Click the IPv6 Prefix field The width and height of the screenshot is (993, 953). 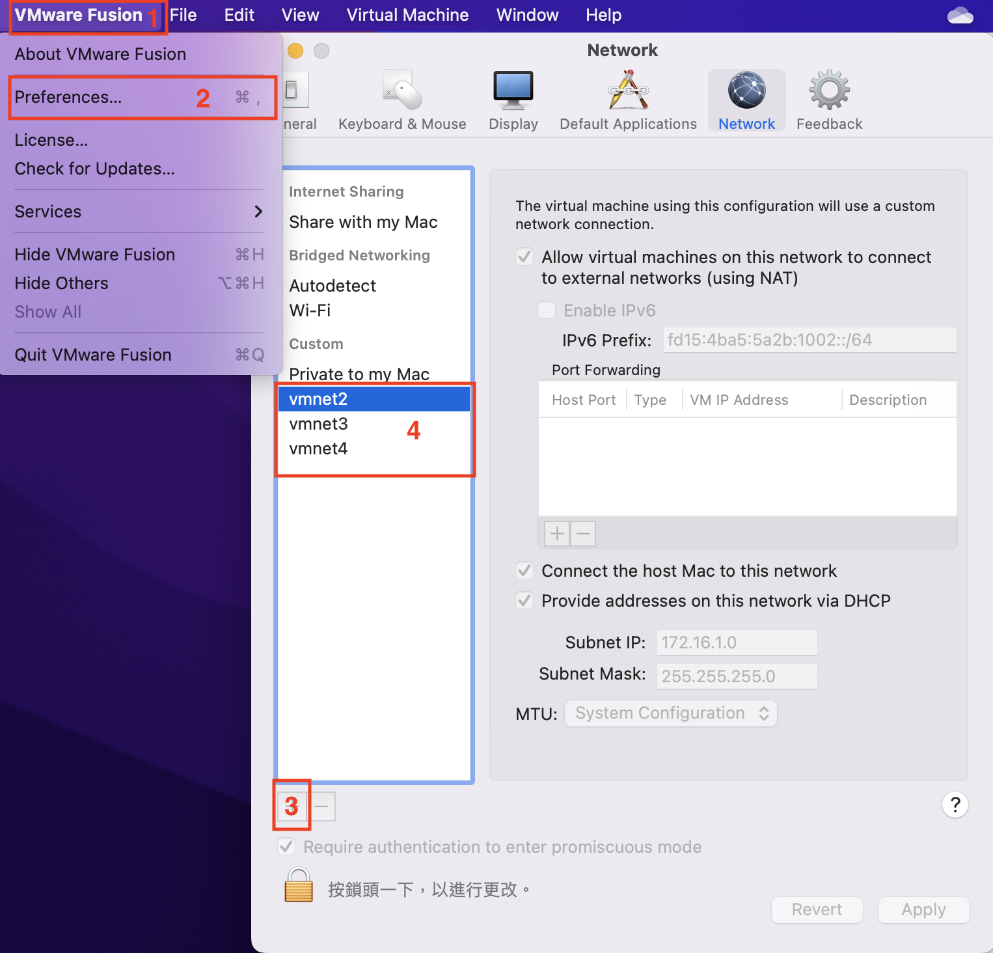tap(809, 340)
